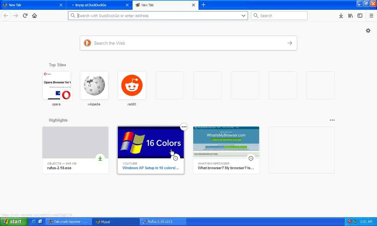
Task: Click the second quick launch icon
Action: coord(40,222)
